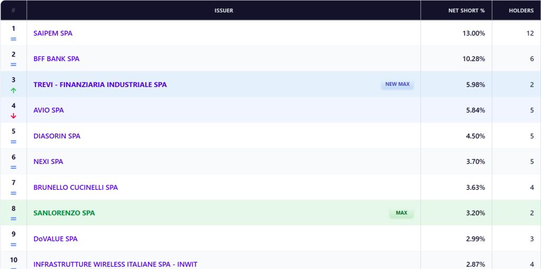Image resolution: width=541 pixels, height=269 pixels.
Task: Click the unchanged equals icon for rank 8
Action: [x=13, y=219]
